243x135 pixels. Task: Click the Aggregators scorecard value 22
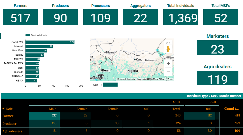tap(140, 18)
